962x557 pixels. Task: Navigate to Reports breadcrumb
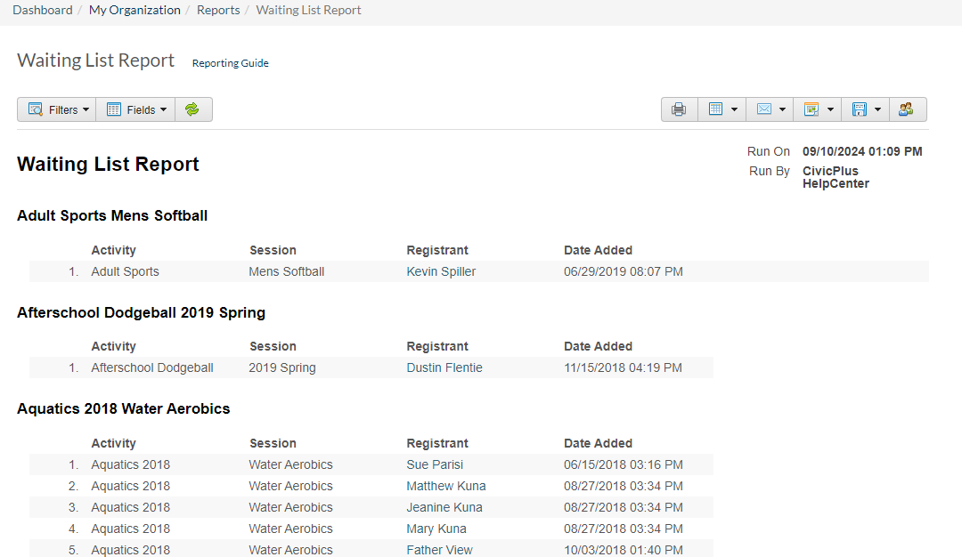click(x=218, y=11)
